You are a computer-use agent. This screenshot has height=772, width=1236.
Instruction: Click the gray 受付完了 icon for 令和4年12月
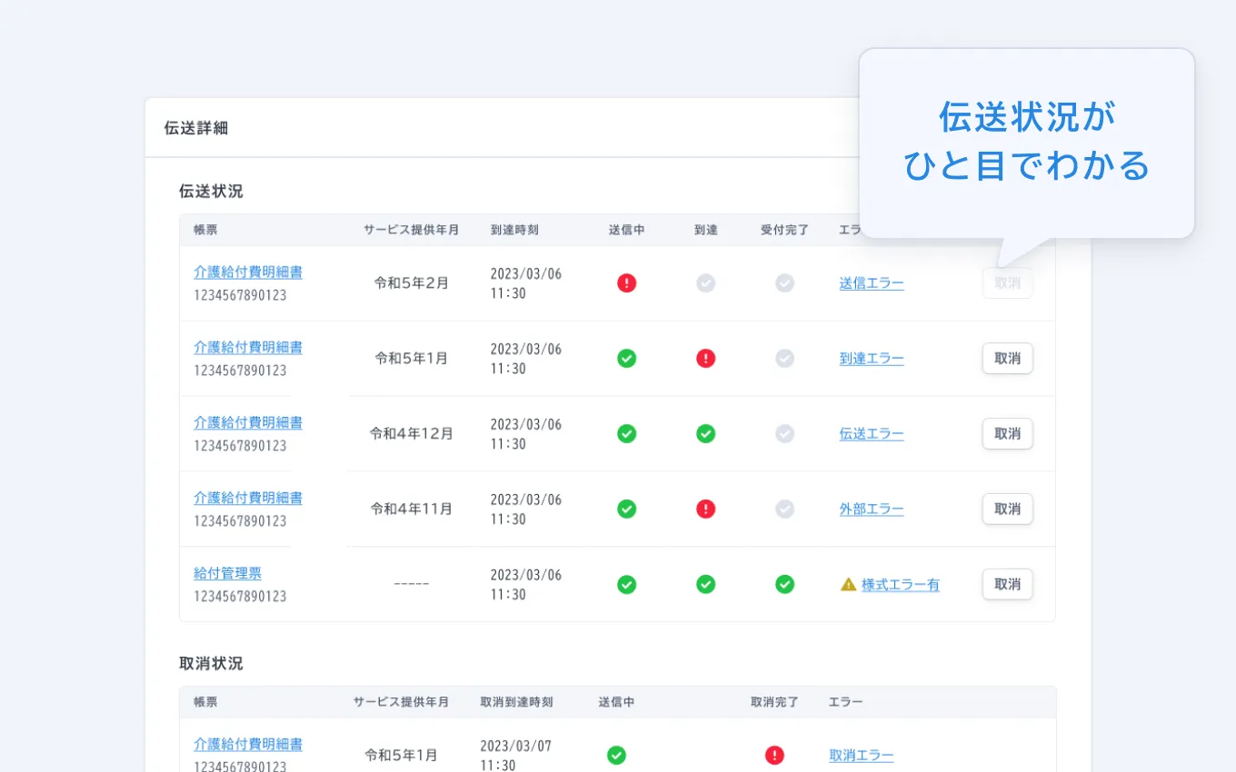point(784,433)
